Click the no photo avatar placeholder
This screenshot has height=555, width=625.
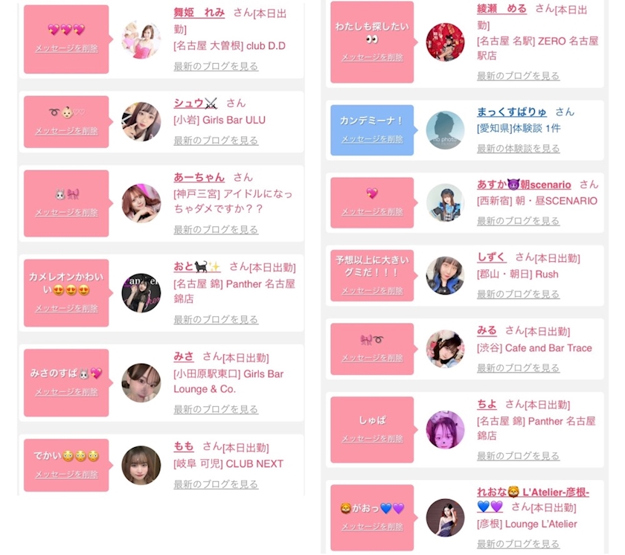(445, 130)
